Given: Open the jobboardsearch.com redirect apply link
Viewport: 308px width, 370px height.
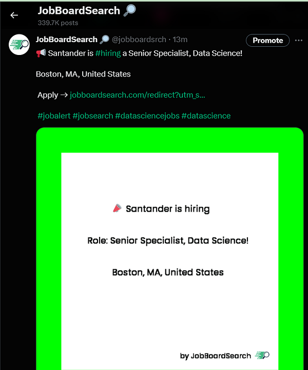Looking at the screenshot, I should click(137, 95).
